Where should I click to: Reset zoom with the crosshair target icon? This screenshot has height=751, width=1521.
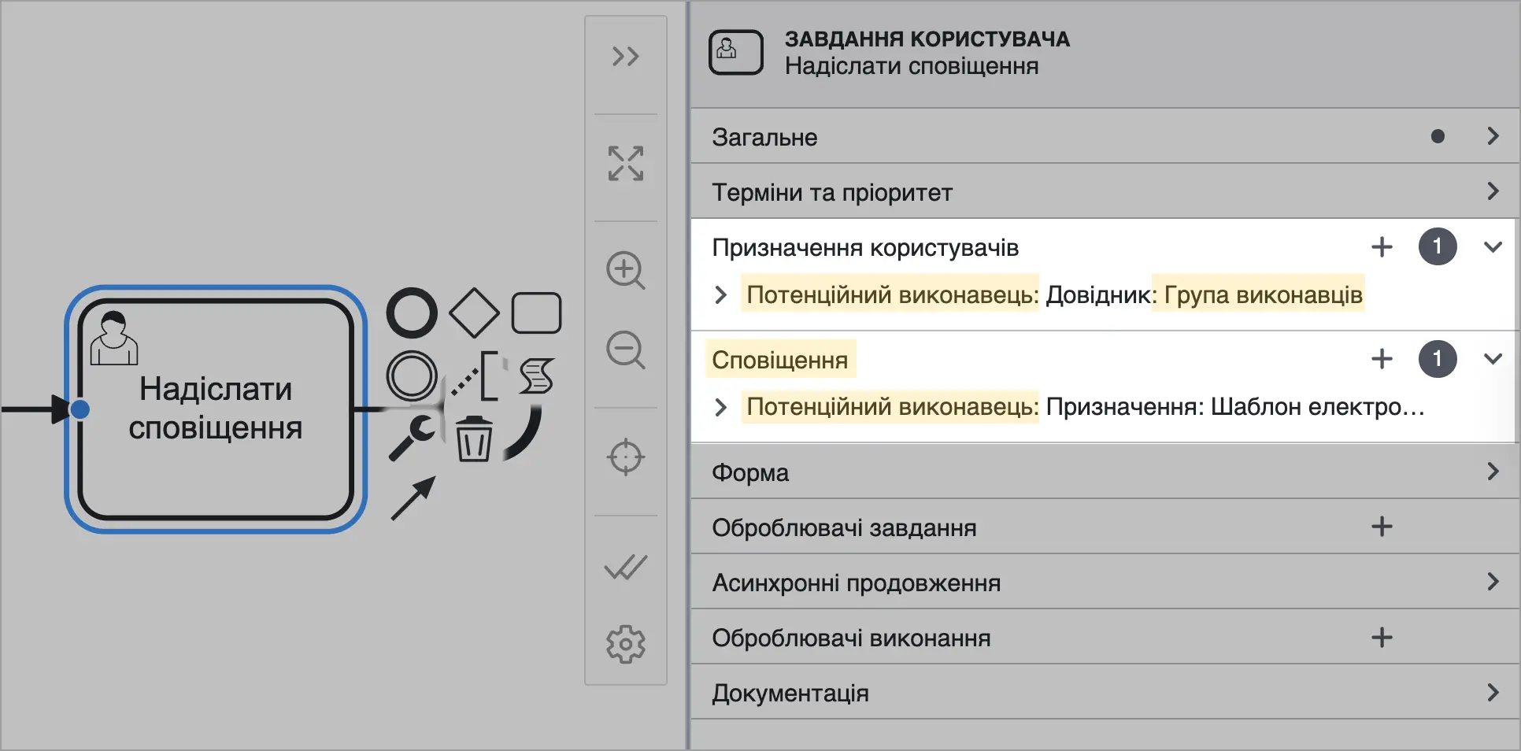pyautogui.click(x=626, y=457)
